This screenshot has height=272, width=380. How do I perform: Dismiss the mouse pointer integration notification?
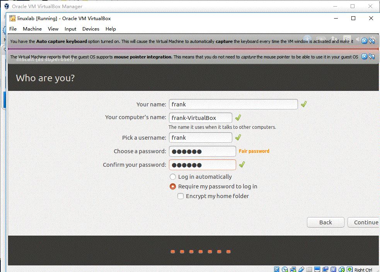click(364, 56)
